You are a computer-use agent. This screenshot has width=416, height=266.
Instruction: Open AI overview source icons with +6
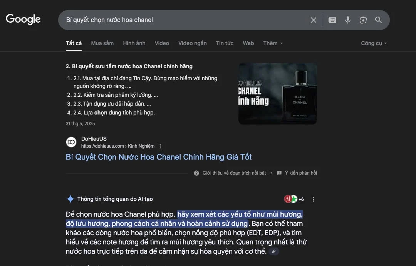tap(294, 199)
